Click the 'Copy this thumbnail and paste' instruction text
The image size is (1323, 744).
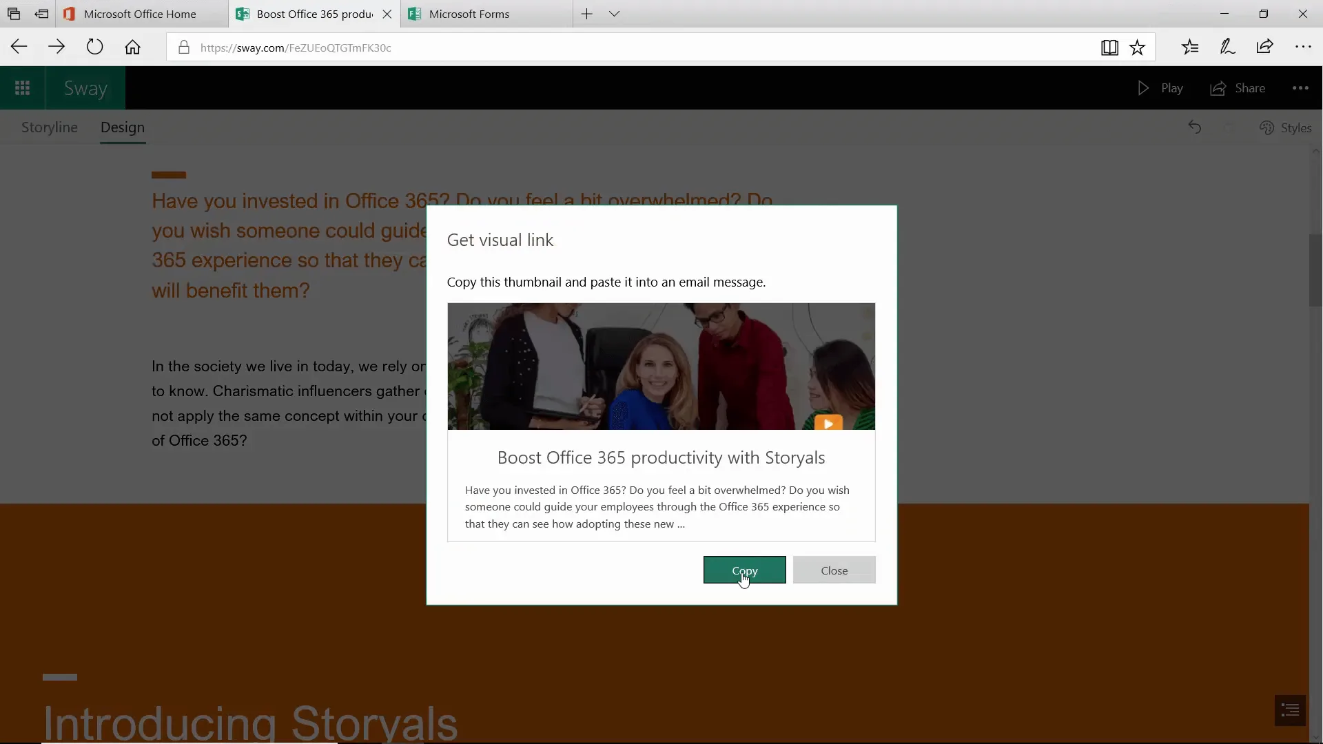(x=606, y=282)
